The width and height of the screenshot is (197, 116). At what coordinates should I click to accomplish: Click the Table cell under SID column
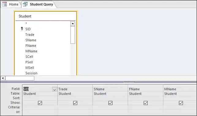pyautogui.click(x=40, y=94)
